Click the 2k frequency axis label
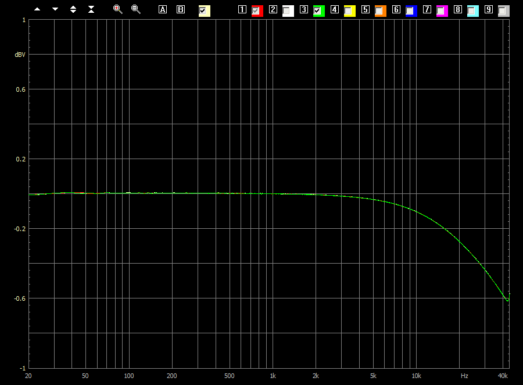 click(x=316, y=376)
